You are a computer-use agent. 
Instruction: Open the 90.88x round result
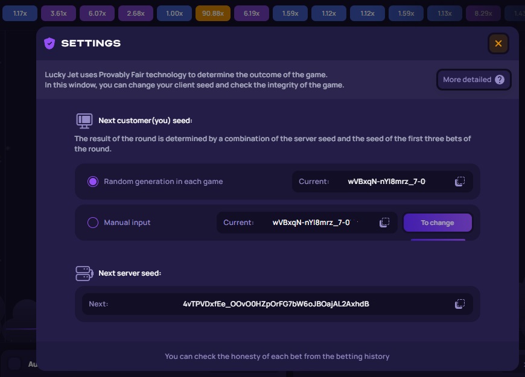tap(213, 13)
